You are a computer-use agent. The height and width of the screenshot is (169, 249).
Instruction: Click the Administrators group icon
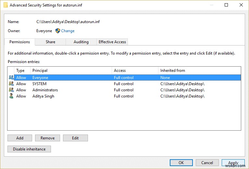click(x=11, y=90)
